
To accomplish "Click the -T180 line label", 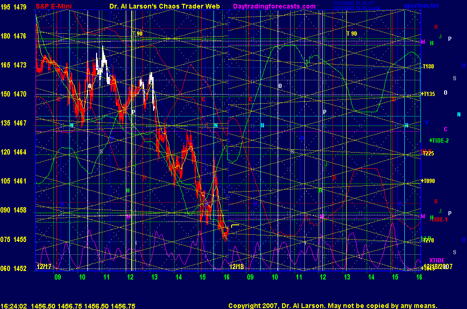I will tap(428, 67).
